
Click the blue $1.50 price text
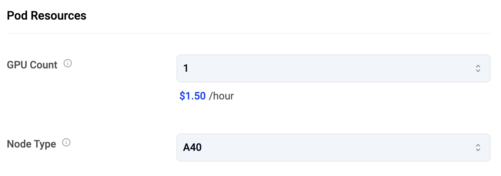(x=192, y=96)
